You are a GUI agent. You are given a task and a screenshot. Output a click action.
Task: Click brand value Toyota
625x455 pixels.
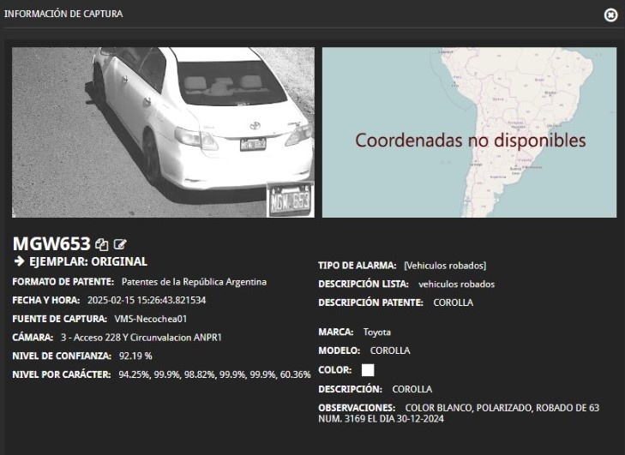[376, 332]
